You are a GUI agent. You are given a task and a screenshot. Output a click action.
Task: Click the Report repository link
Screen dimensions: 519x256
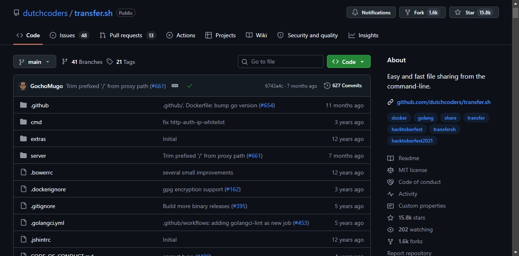(409, 253)
